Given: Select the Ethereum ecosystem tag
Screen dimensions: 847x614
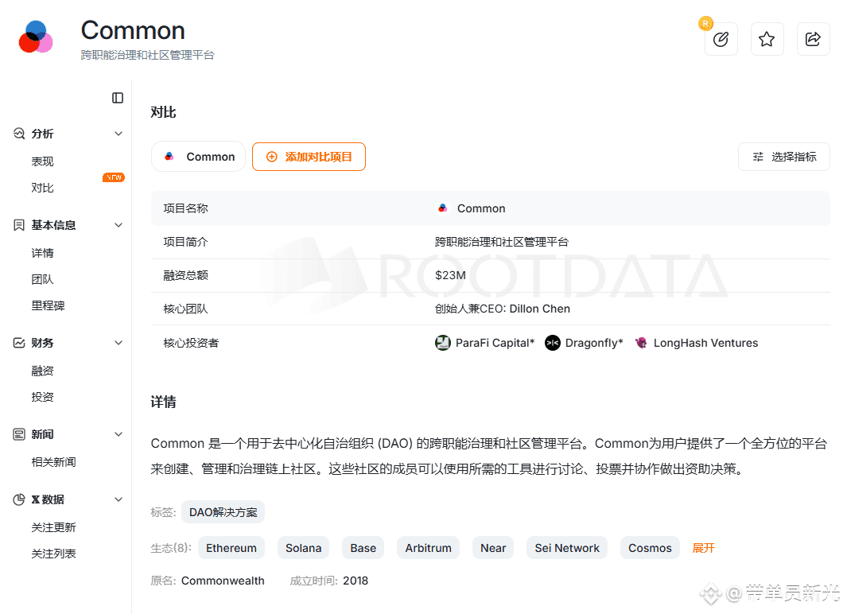Looking at the screenshot, I should click(231, 548).
